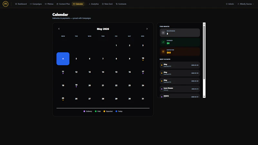The width and height of the screenshot is (258, 145).
Task: Click the sidebar scrollbar up arrow
Action: click(204, 24)
